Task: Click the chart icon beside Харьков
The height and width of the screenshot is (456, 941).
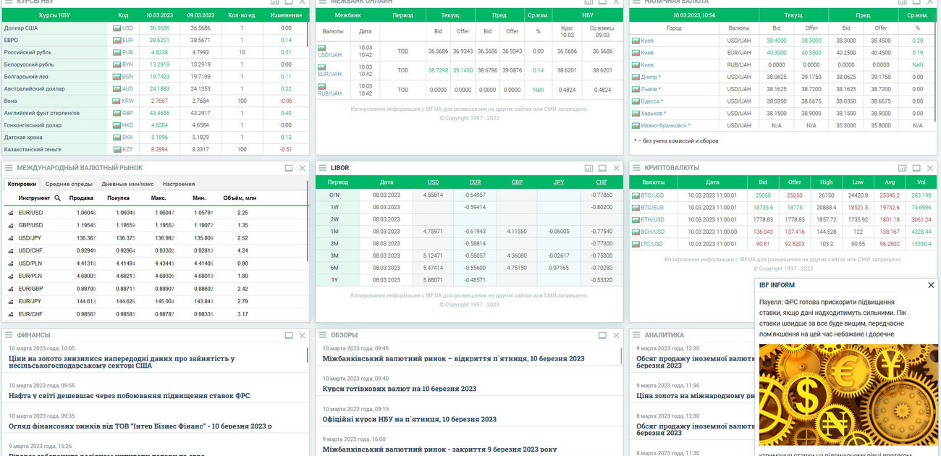Action: 636,114
